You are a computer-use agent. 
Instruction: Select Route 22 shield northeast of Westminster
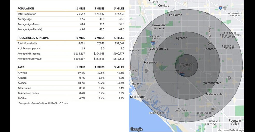[229, 78]
